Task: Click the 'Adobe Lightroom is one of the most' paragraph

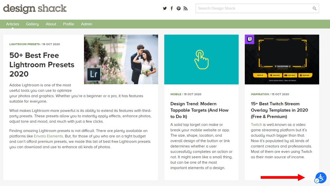Action: pos(76,93)
